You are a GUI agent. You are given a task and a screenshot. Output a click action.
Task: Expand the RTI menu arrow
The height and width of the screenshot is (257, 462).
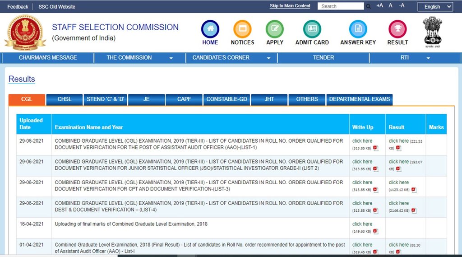pos(428,58)
